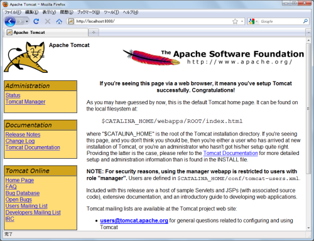Open Tomcat Documentation in the sidebar

33,147
